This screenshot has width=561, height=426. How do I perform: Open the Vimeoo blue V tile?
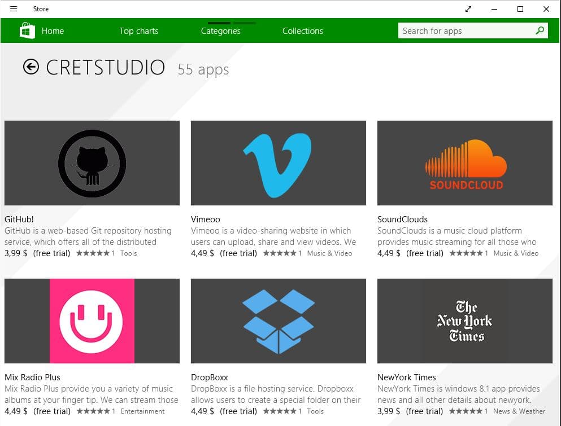pyautogui.click(x=279, y=163)
